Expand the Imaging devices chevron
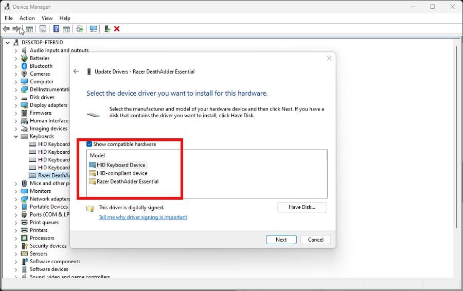The image size is (463, 291). click(15, 129)
